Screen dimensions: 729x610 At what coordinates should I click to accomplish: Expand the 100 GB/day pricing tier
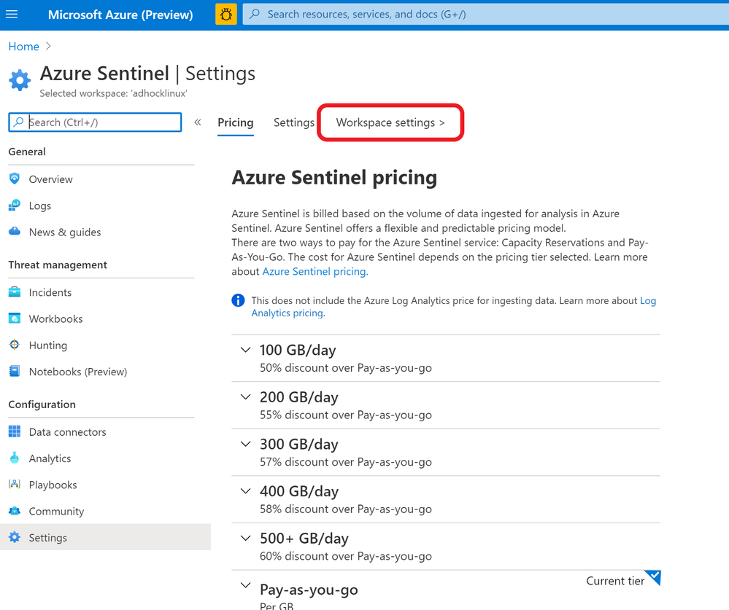pyautogui.click(x=245, y=350)
